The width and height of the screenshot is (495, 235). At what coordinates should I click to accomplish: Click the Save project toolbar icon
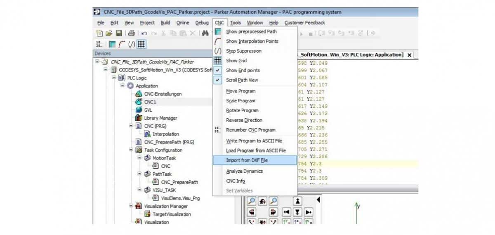[x=119, y=33]
